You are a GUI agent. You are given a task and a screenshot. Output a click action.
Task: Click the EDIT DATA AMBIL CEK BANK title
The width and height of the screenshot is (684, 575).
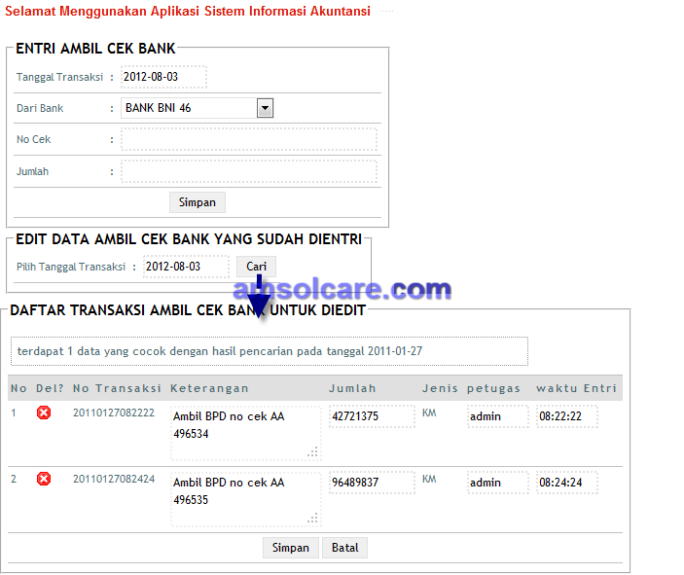189,239
